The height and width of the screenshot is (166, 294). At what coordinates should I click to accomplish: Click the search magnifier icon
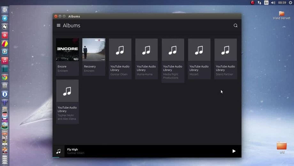click(236, 26)
